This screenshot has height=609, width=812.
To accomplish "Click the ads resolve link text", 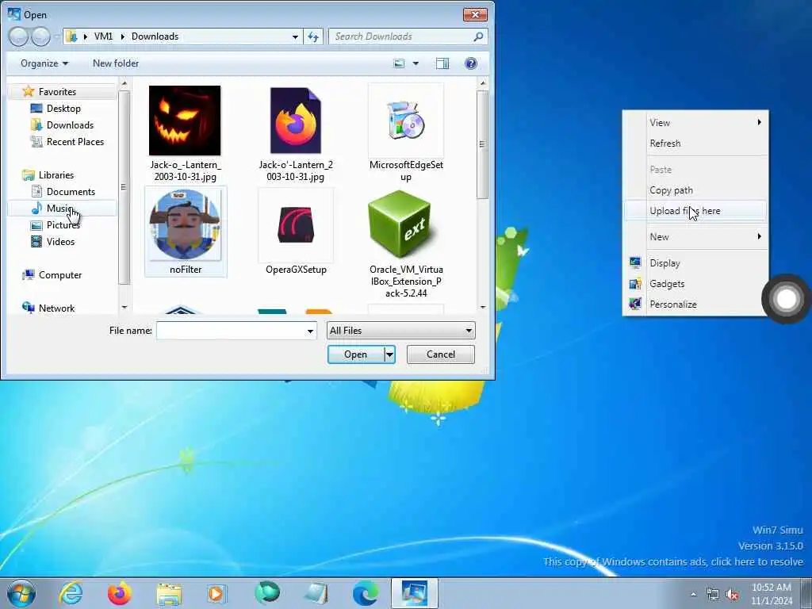I will pyautogui.click(x=673, y=562).
